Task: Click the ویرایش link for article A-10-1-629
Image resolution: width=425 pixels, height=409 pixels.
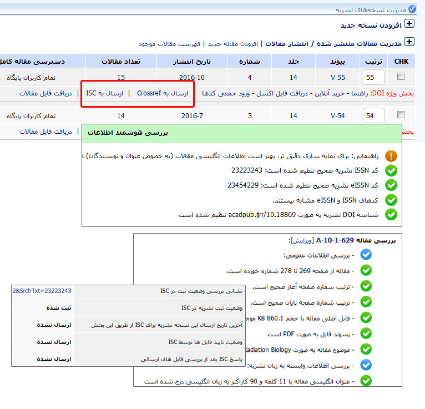Action: click(301, 240)
